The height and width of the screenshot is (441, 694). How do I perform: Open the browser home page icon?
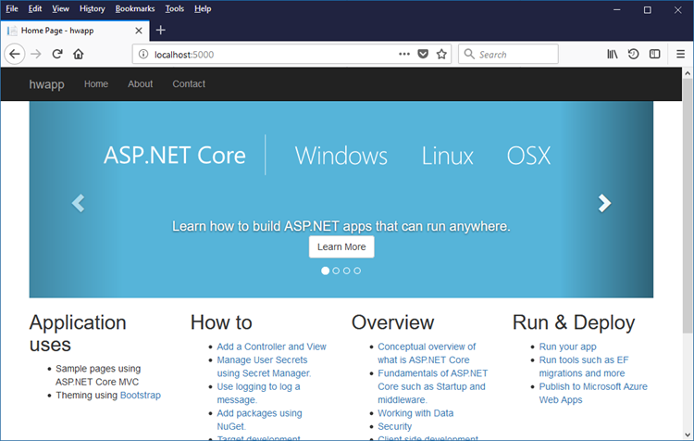click(79, 54)
